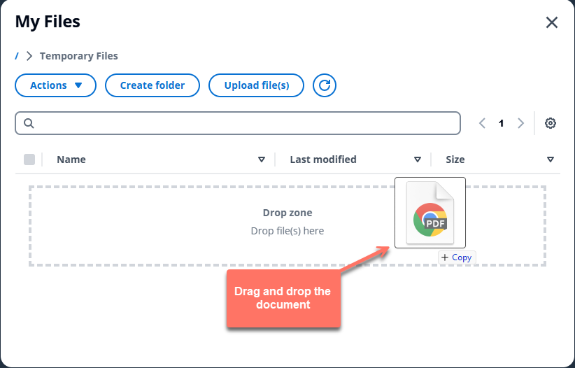
Task: Click page number 1
Action: coord(502,123)
